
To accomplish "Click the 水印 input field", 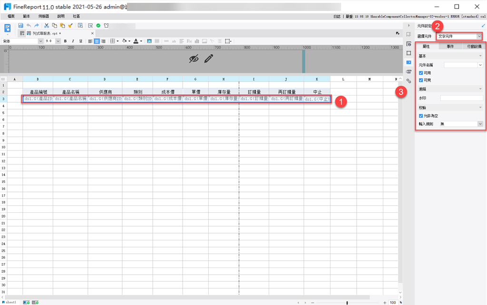I will point(461,98).
